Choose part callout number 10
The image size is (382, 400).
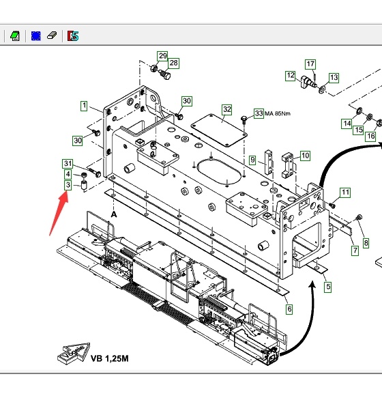(x=305, y=156)
